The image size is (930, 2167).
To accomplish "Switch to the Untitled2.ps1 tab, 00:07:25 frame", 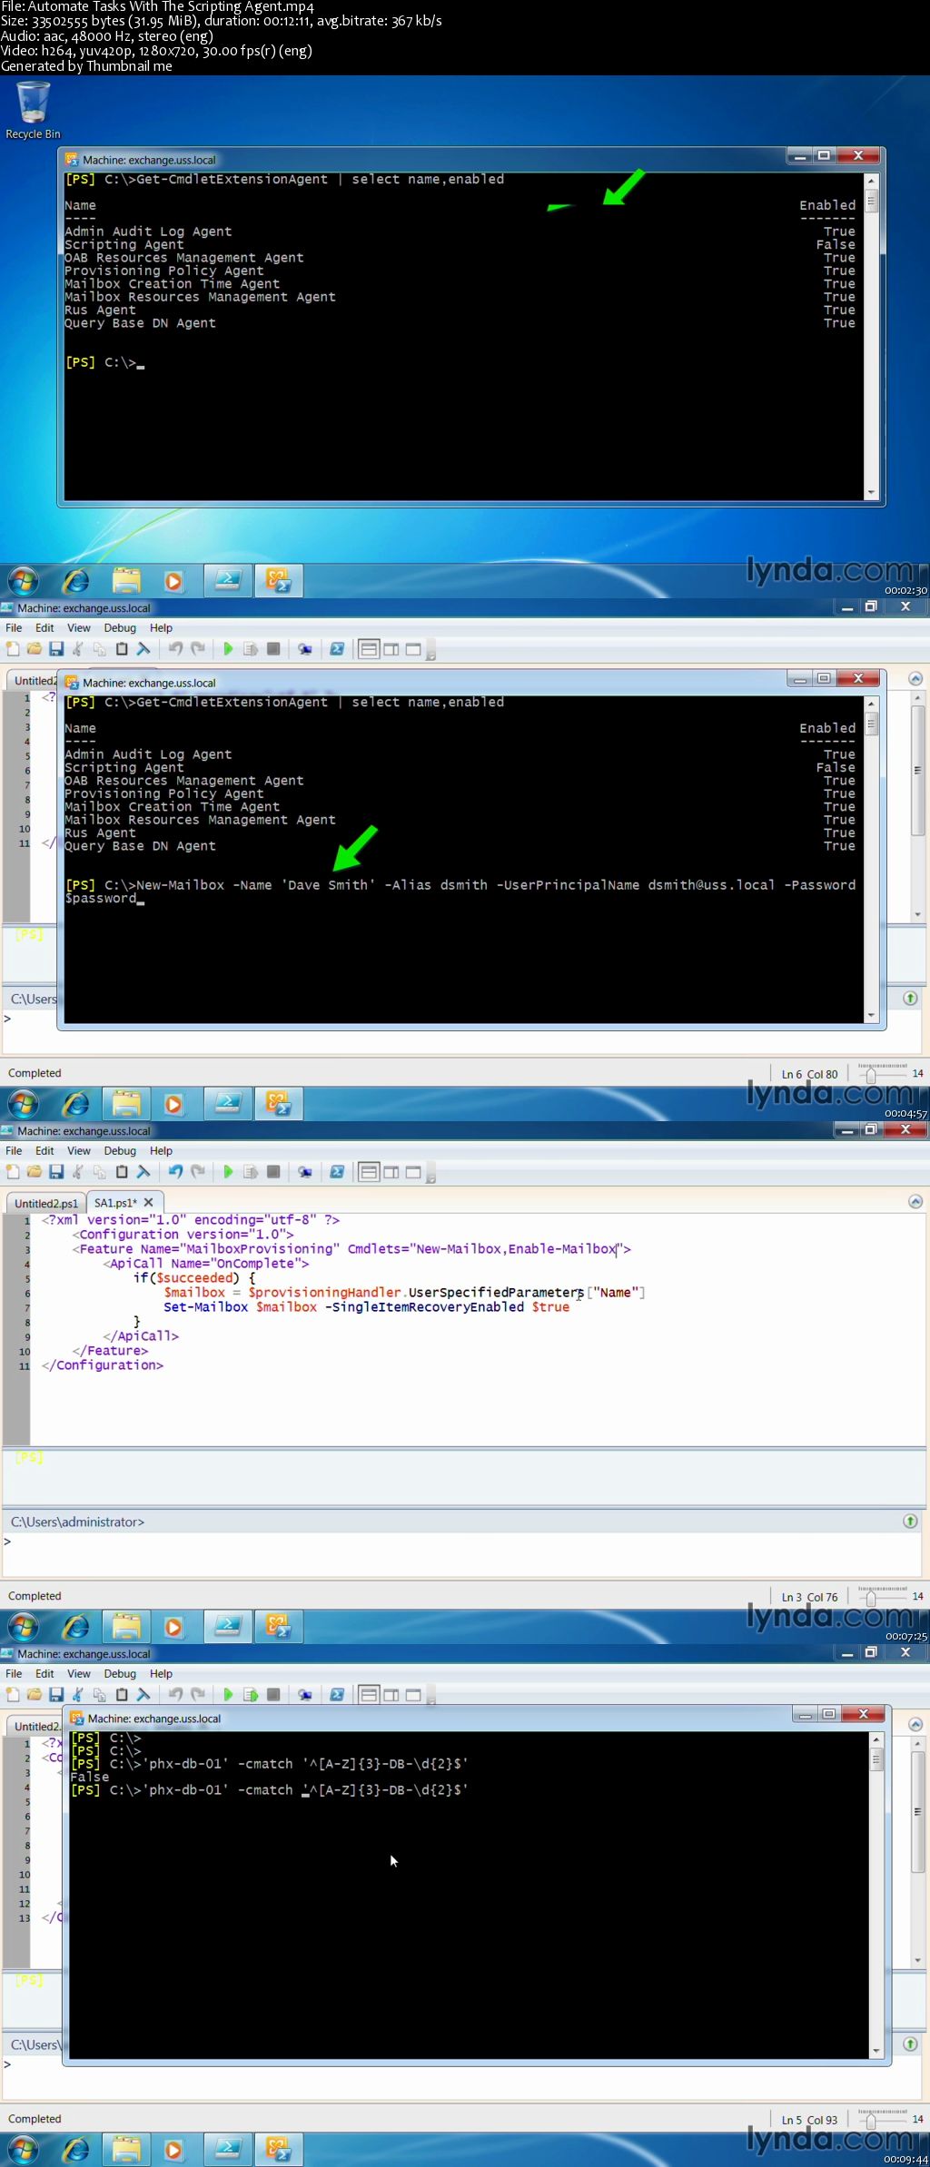I will pyautogui.click(x=46, y=1203).
